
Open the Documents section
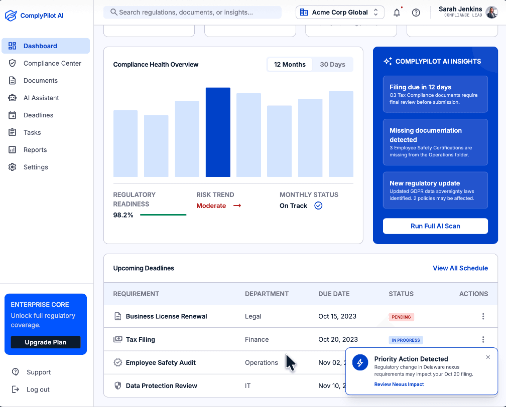click(46, 81)
